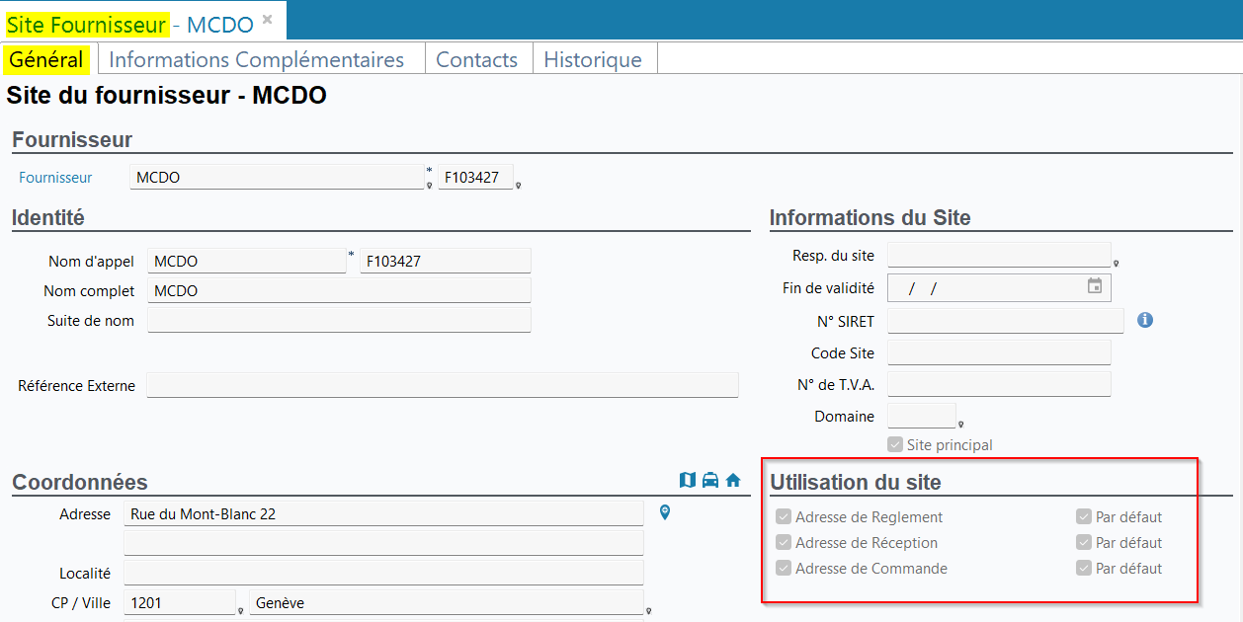Click the Suite de nom field

click(340, 320)
